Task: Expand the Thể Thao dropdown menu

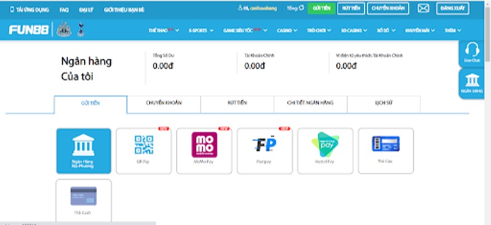Action: coord(163,31)
